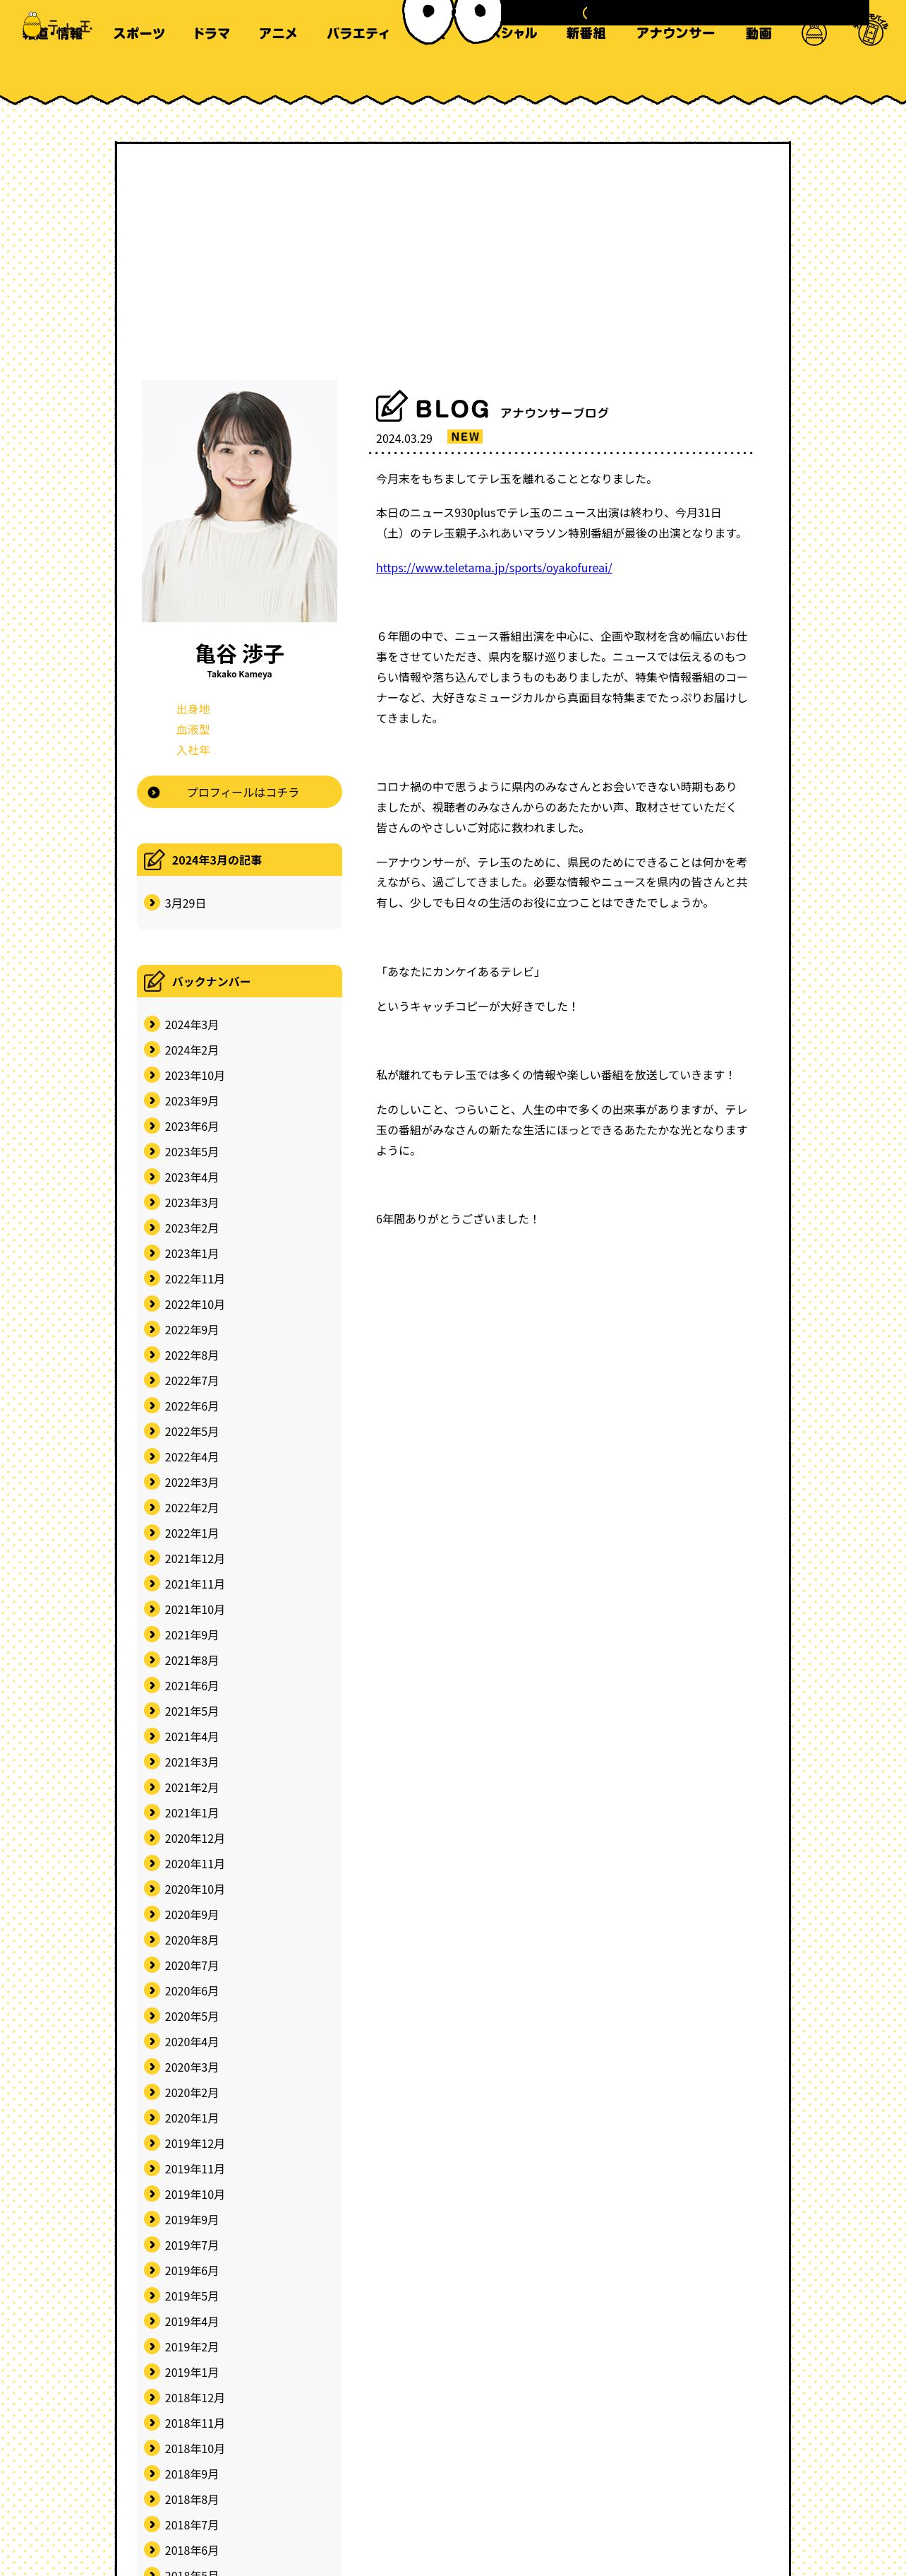
Task: Click the mobile phone icon in header
Action: click(x=871, y=30)
